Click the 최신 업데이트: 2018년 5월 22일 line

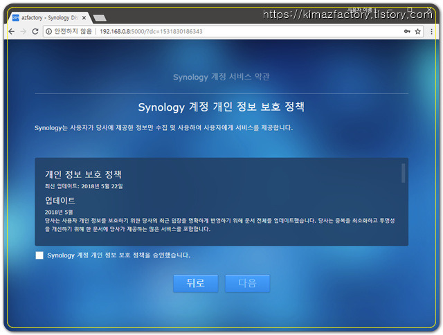click(84, 186)
